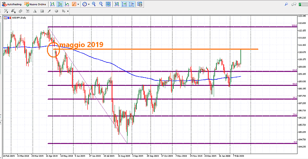Click the tile windows icon

108,4
